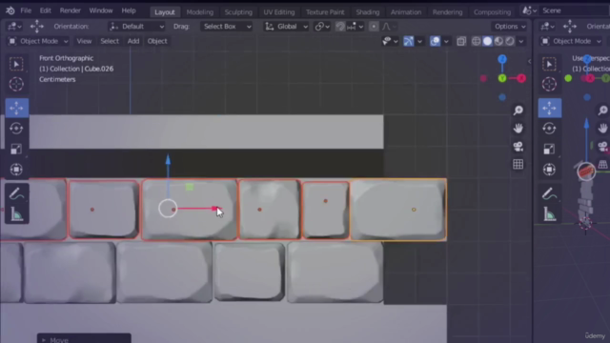Click the green Y axis gizmo ball
This screenshot has width=610, height=343.
click(502, 78)
